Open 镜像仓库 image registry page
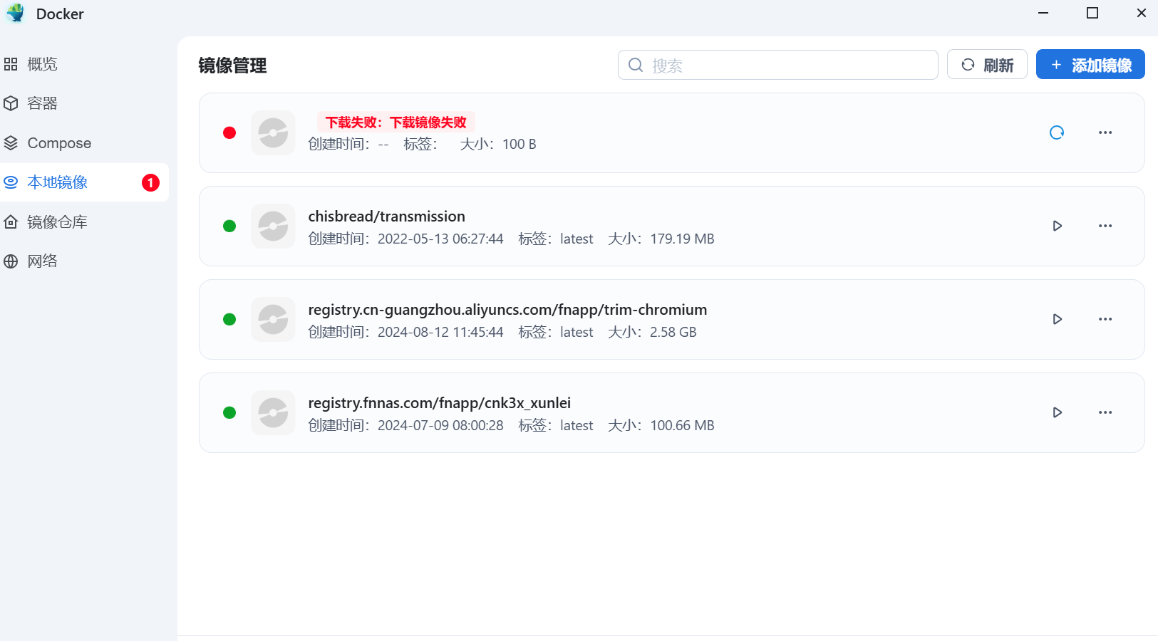 [84, 222]
